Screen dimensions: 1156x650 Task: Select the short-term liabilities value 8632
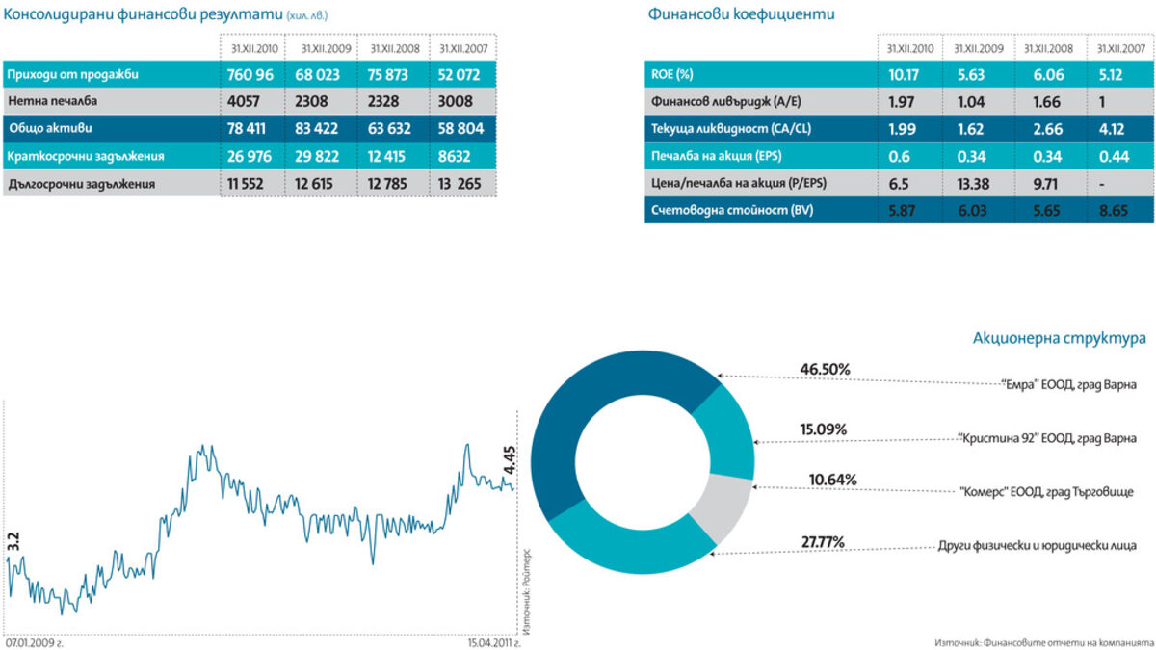coord(454,155)
